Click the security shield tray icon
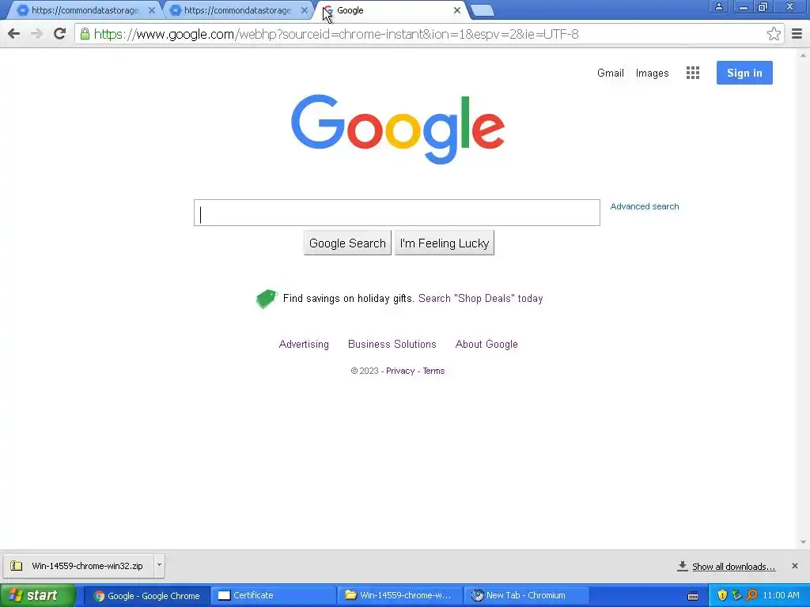 coord(722,596)
